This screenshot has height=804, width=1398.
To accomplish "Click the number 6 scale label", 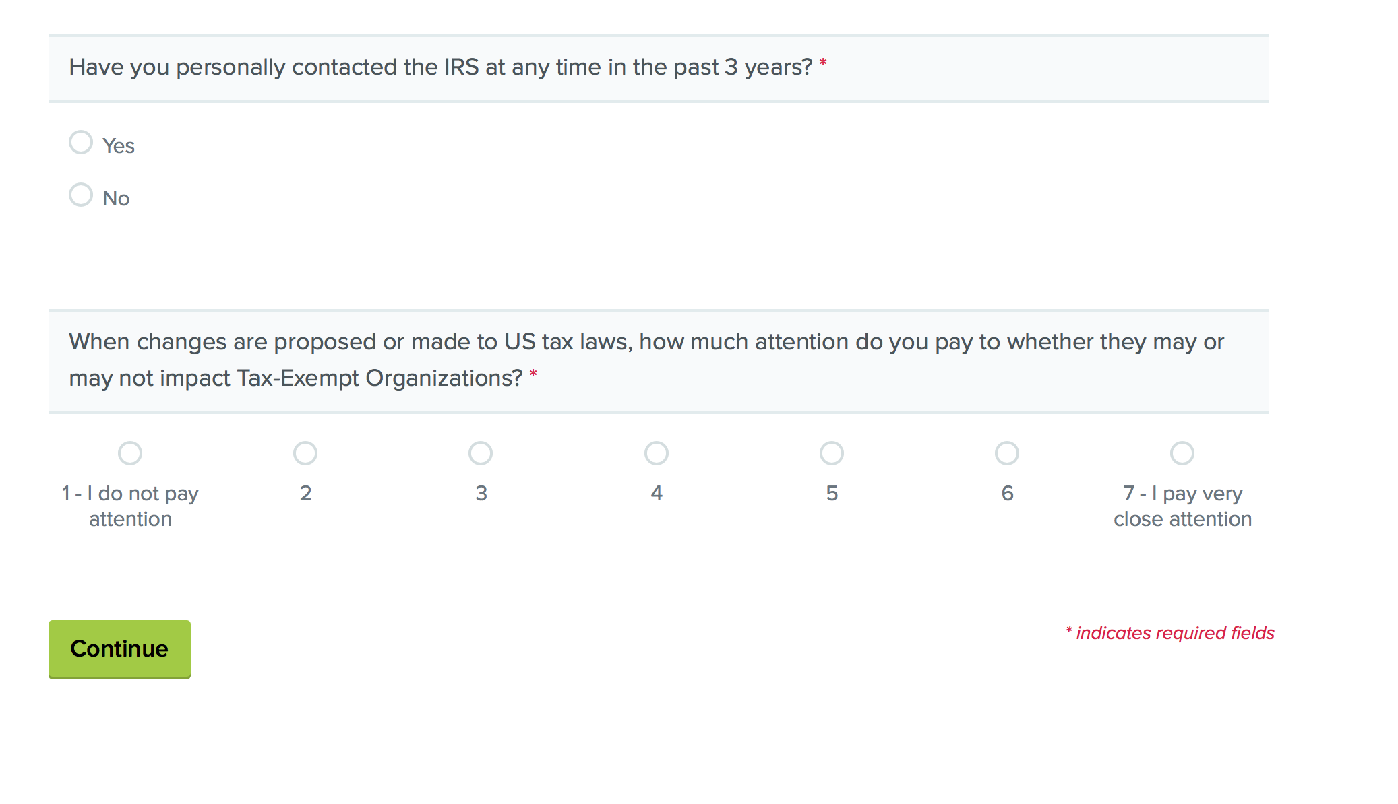I will 1007,493.
